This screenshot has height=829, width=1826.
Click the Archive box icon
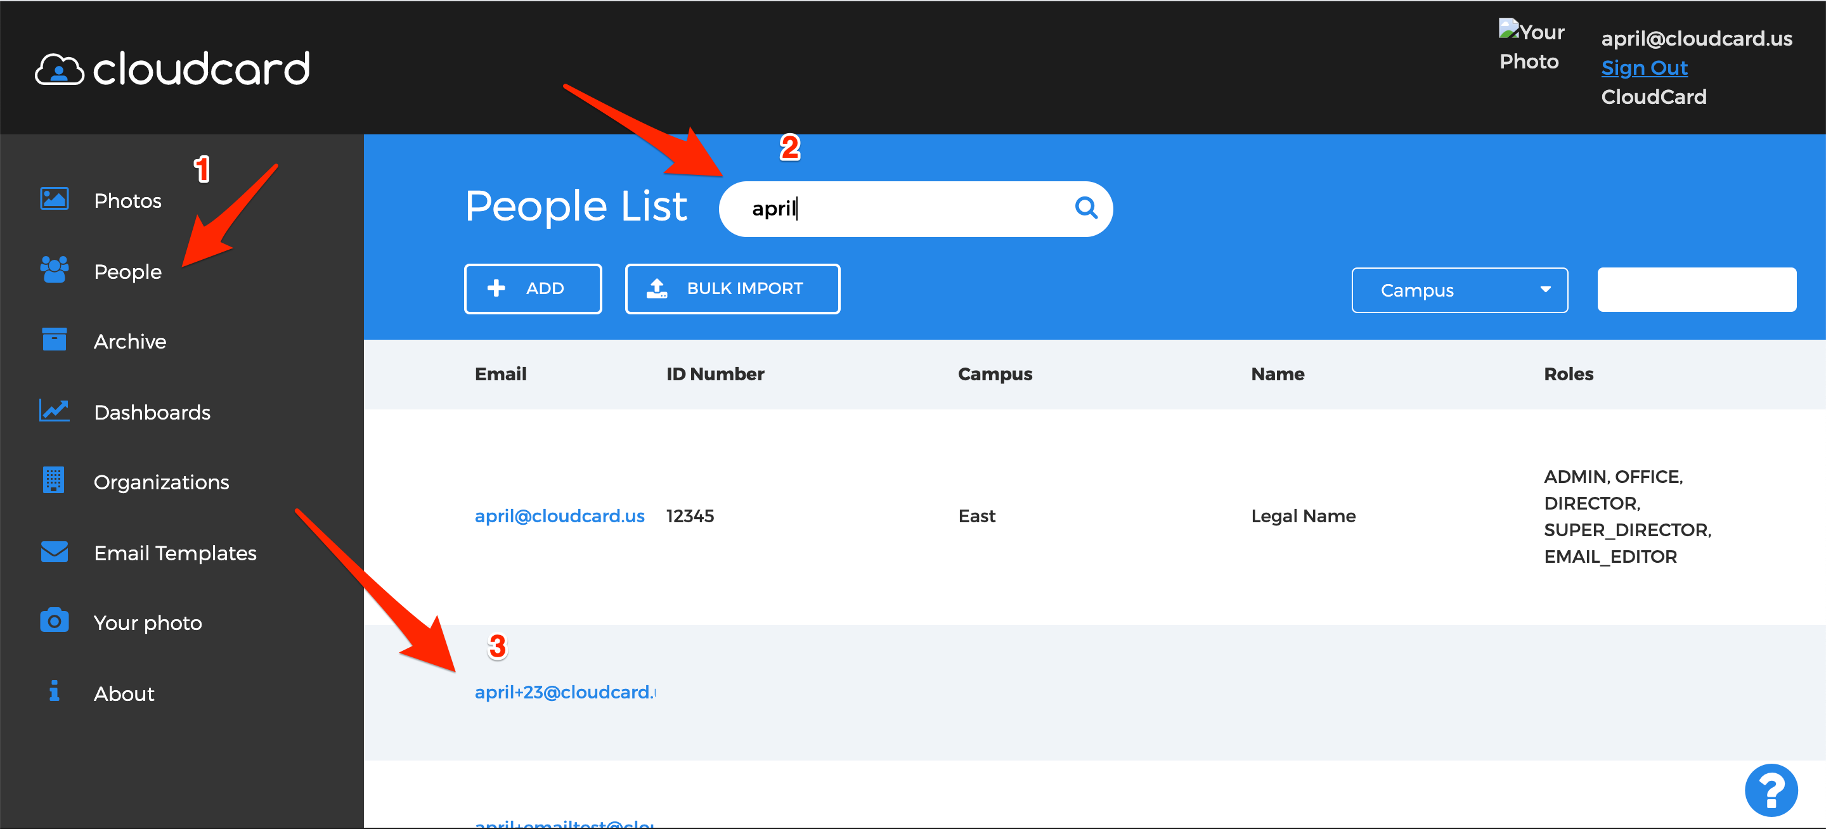tap(54, 340)
